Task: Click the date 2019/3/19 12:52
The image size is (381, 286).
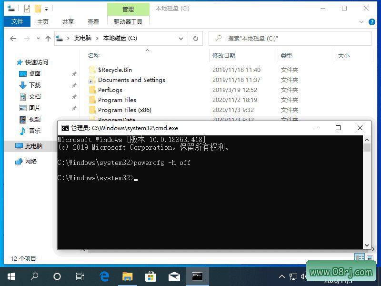Action: click(x=234, y=90)
